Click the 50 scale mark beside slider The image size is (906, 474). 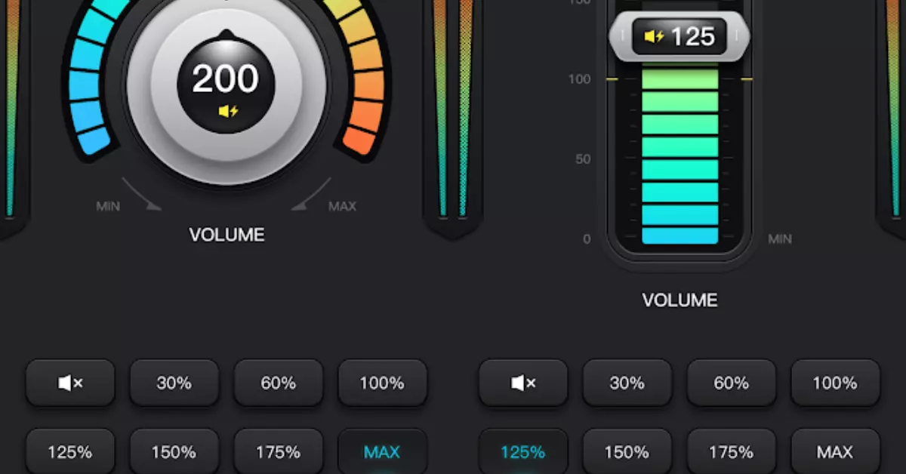(582, 159)
